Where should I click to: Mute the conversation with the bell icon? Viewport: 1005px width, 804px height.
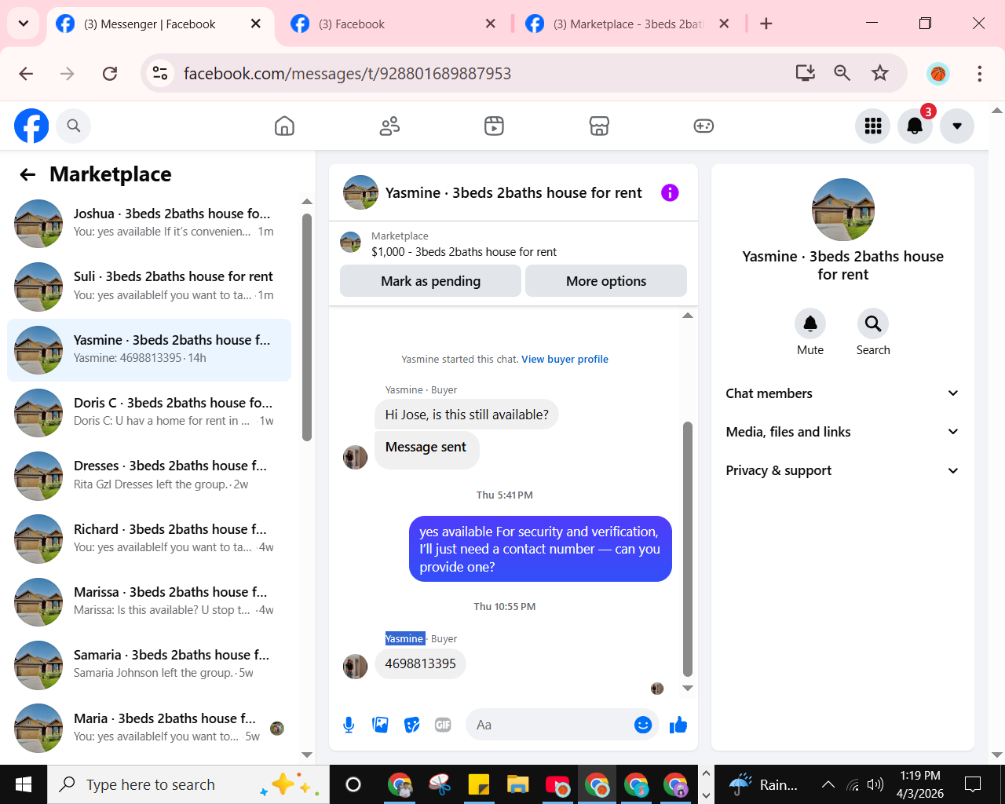[810, 323]
